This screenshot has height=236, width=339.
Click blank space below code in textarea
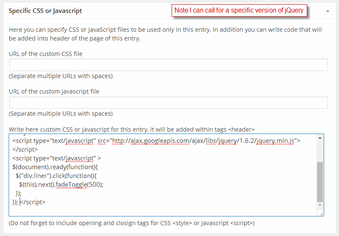point(162,211)
